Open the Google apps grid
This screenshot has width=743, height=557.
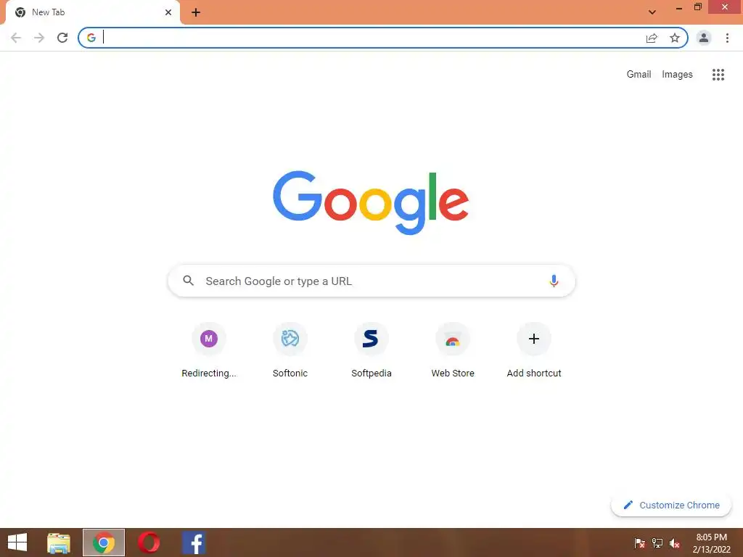pyautogui.click(x=718, y=75)
